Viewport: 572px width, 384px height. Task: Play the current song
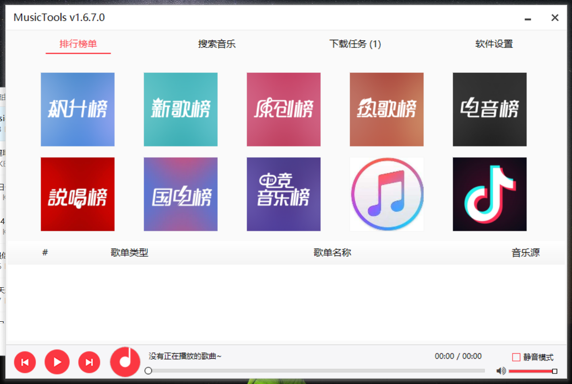(x=57, y=362)
